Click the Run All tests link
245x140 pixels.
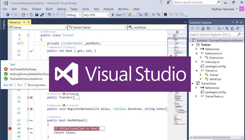pos(8,85)
